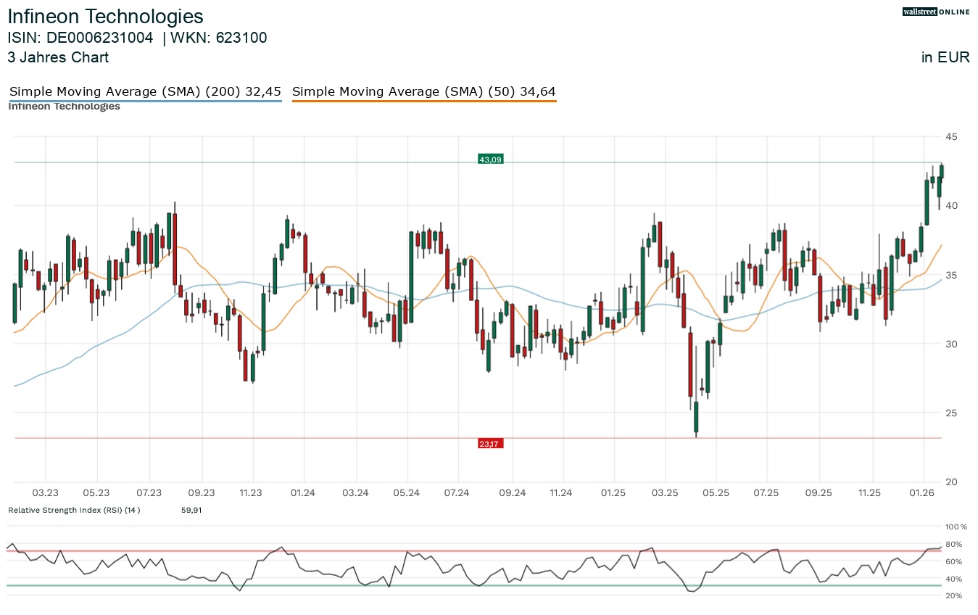Select the 43,09 high price marker
The height and width of the screenshot is (615, 978).
pyautogui.click(x=490, y=159)
